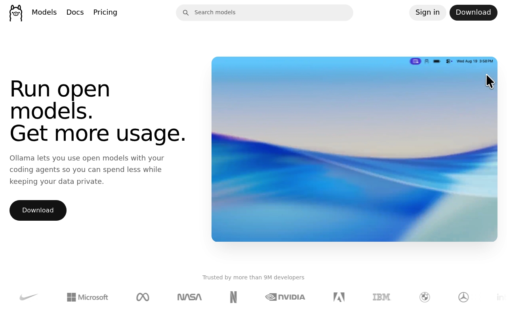507x317 pixels.
Task: Click the IBM logo
Action: (x=382, y=297)
